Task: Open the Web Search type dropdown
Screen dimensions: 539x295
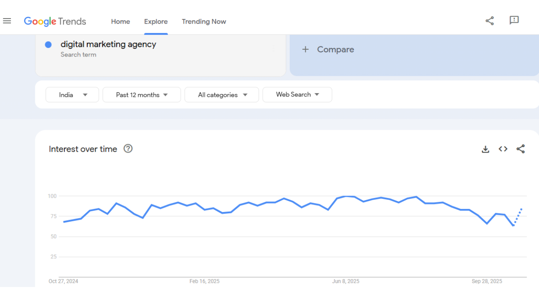Action: pos(297,94)
